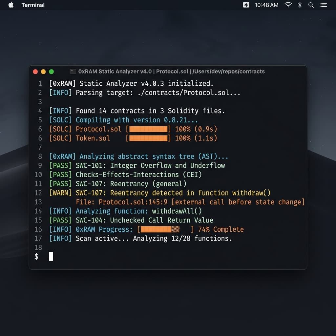Click the path ./contracts/Protocol.sol...
Viewport: 336px width, 336px height.
click(x=184, y=93)
